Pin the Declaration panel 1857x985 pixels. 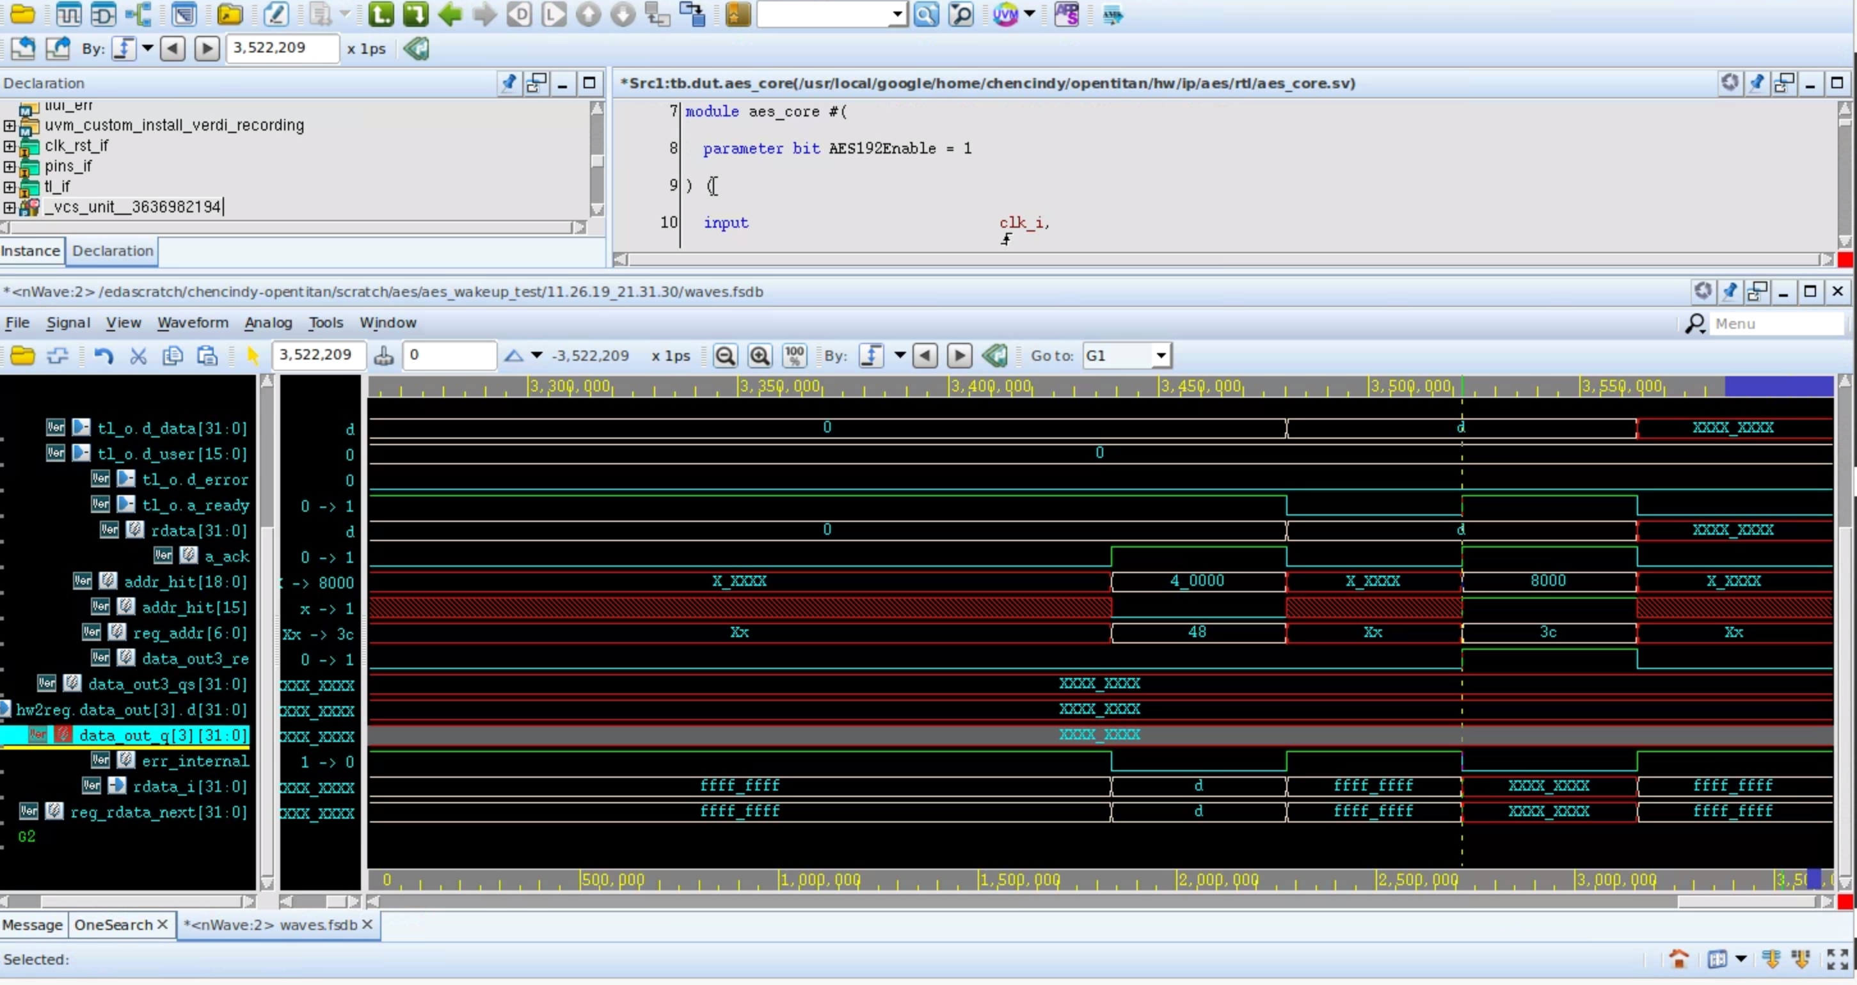coord(508,83)
